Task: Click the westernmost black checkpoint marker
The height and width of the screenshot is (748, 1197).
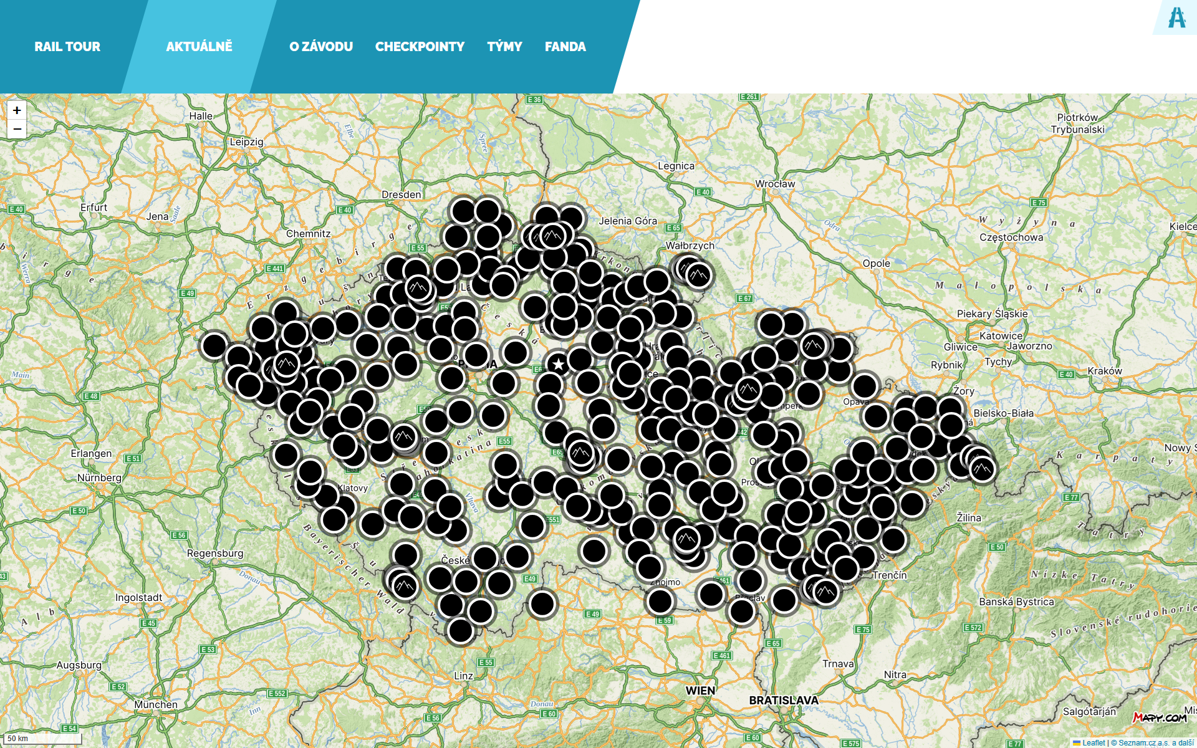Action: point(214,345)
